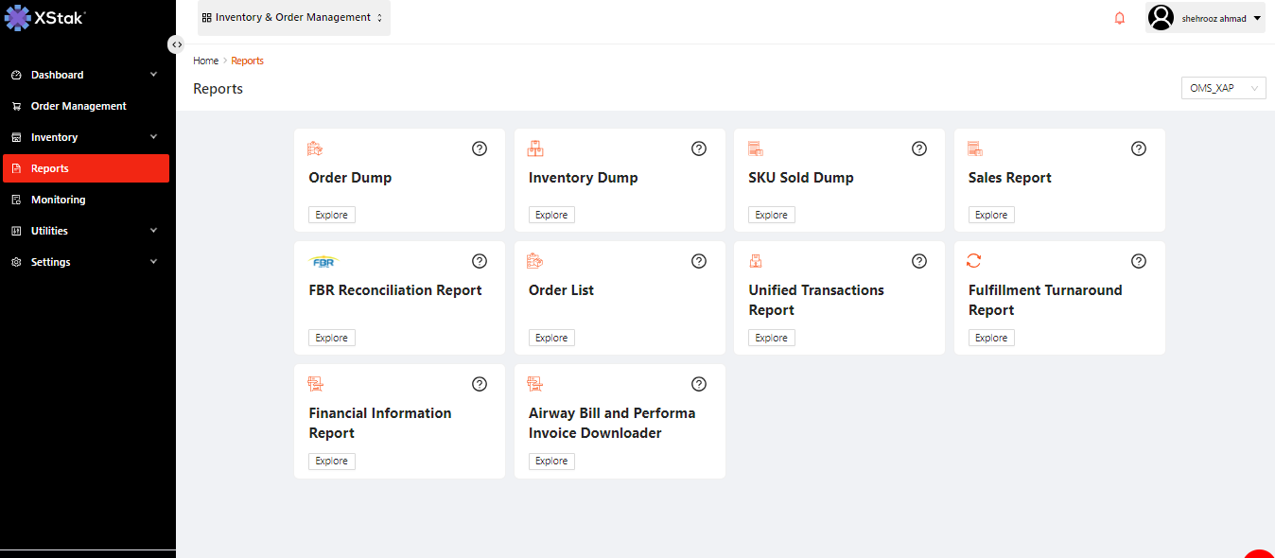This screenshot has width=1275, height=558.
Task: Collapse the sidebar with arrow toggle
Action: (x=176, y=44)
